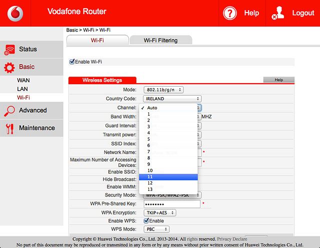Click the Vodafone Router title text
This screenshot has width=320, height=248.
pyautogui.click(x=77, y=12)
